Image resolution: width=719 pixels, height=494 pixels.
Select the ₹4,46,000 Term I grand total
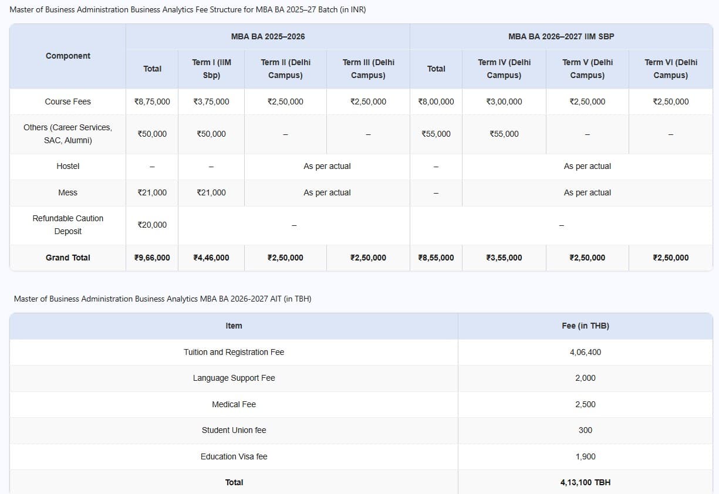[x=211, y=258]
